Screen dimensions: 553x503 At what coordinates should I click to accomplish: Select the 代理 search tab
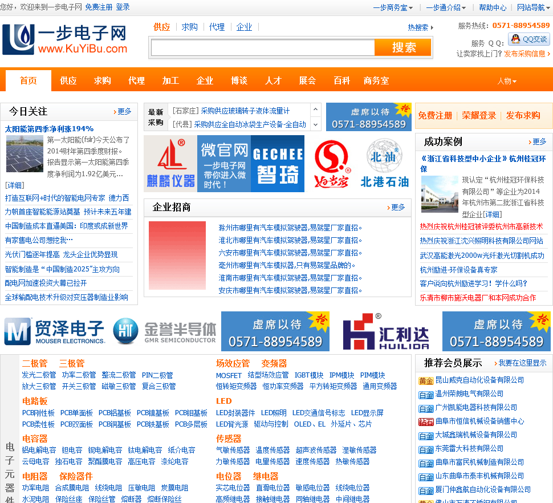(x=217, y=27)
